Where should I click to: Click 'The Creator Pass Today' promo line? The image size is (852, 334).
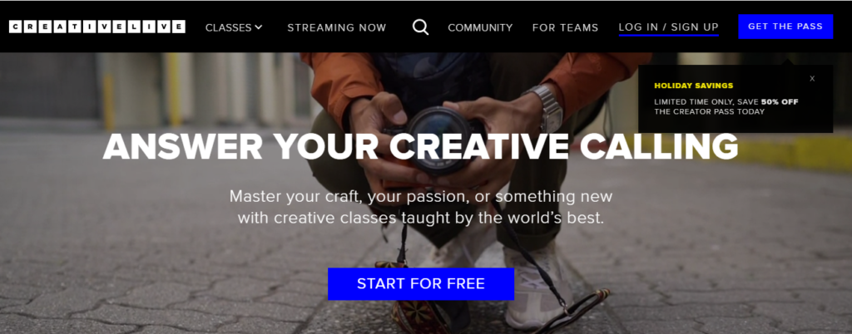(x=709, y=111)
